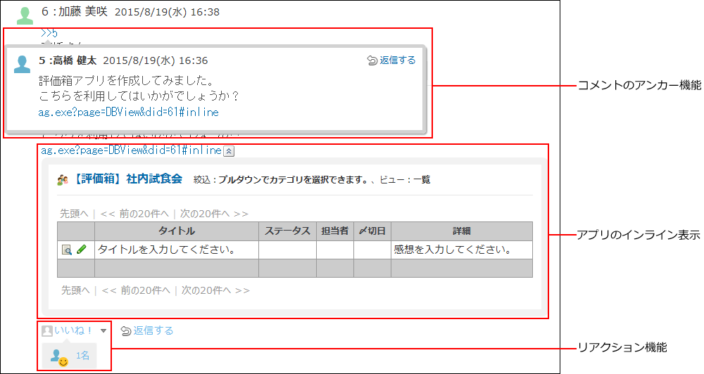The image size is (704, 374).
Task: Click the 〆切日 column header
Action: pyautogui.click(x=372, y=231)
